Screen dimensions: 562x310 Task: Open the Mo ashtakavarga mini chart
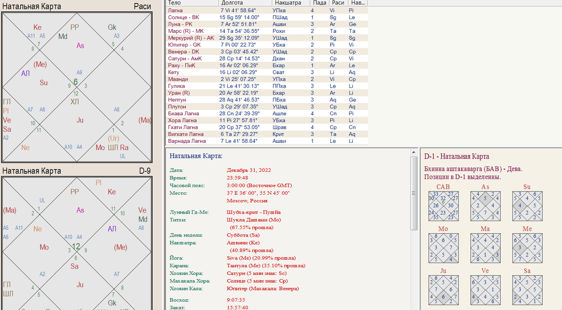pos(443,248)
